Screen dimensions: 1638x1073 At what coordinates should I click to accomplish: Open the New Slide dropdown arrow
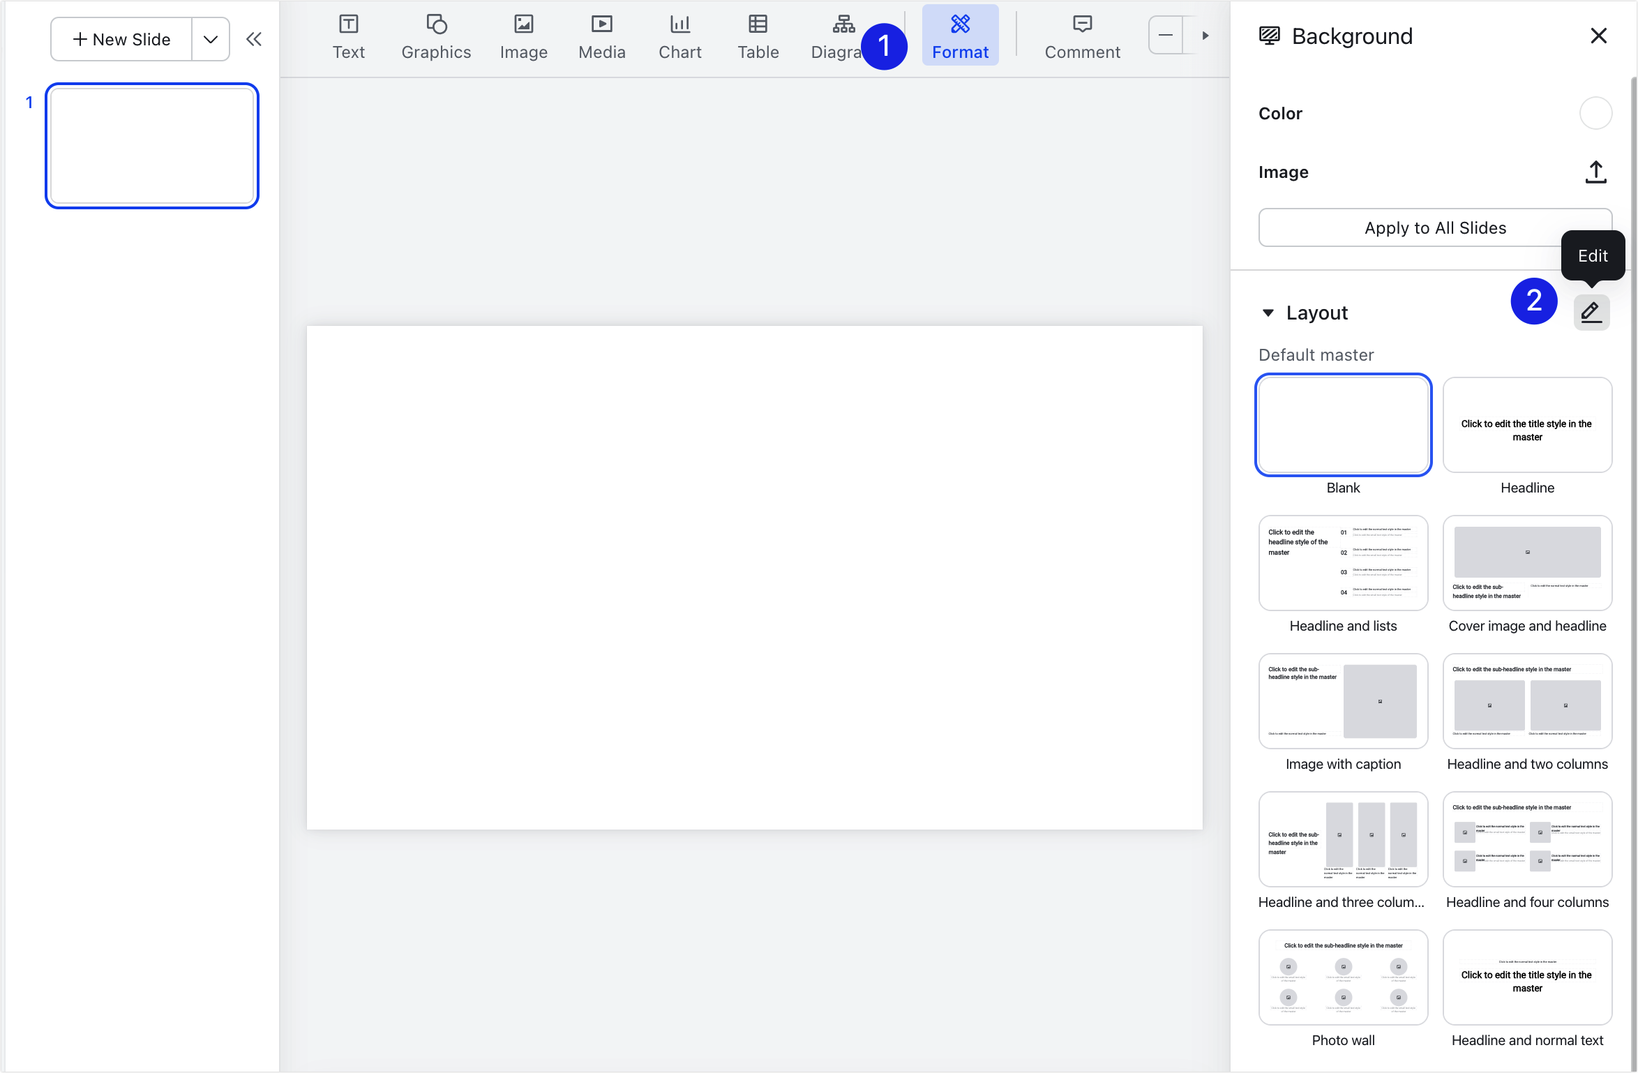(x=210, y=39)
